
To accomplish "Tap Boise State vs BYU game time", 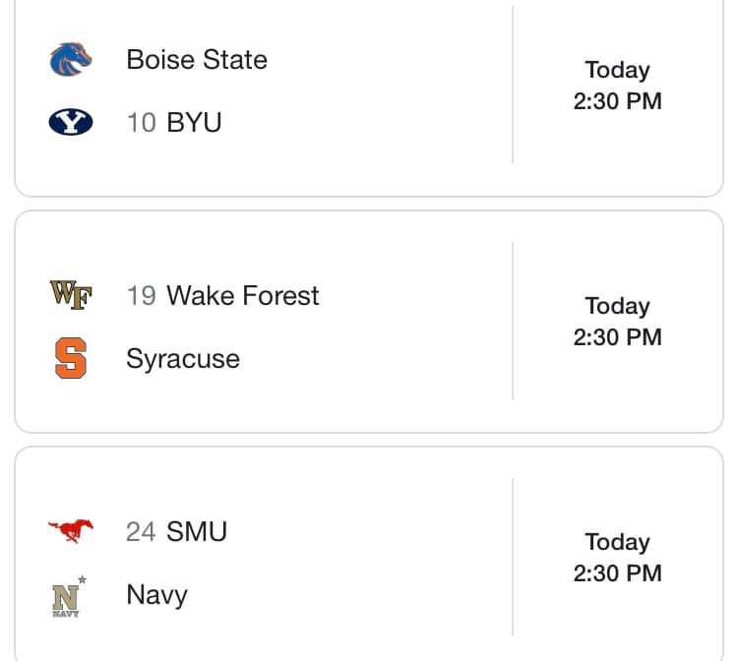I will pyautogui.click(x=618, y=86).
